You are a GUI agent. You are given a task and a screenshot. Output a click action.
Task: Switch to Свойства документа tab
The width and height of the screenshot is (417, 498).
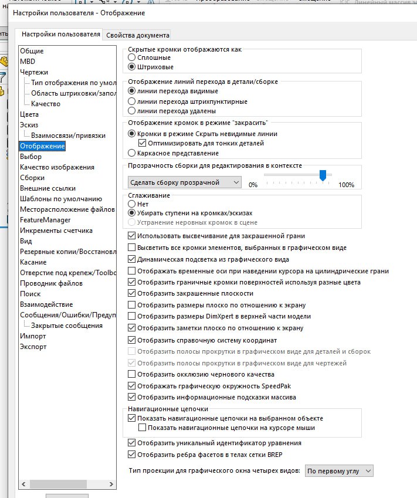[x=137, y=35]
